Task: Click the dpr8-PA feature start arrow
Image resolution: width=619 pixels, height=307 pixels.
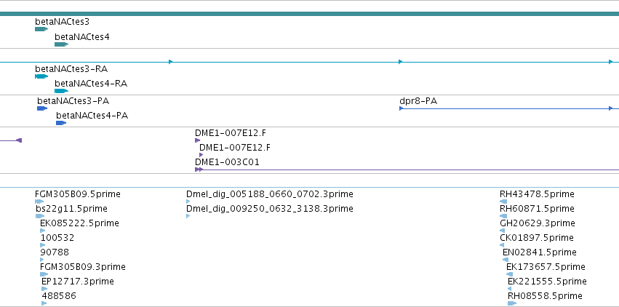Action: click(x=401, y=108)
